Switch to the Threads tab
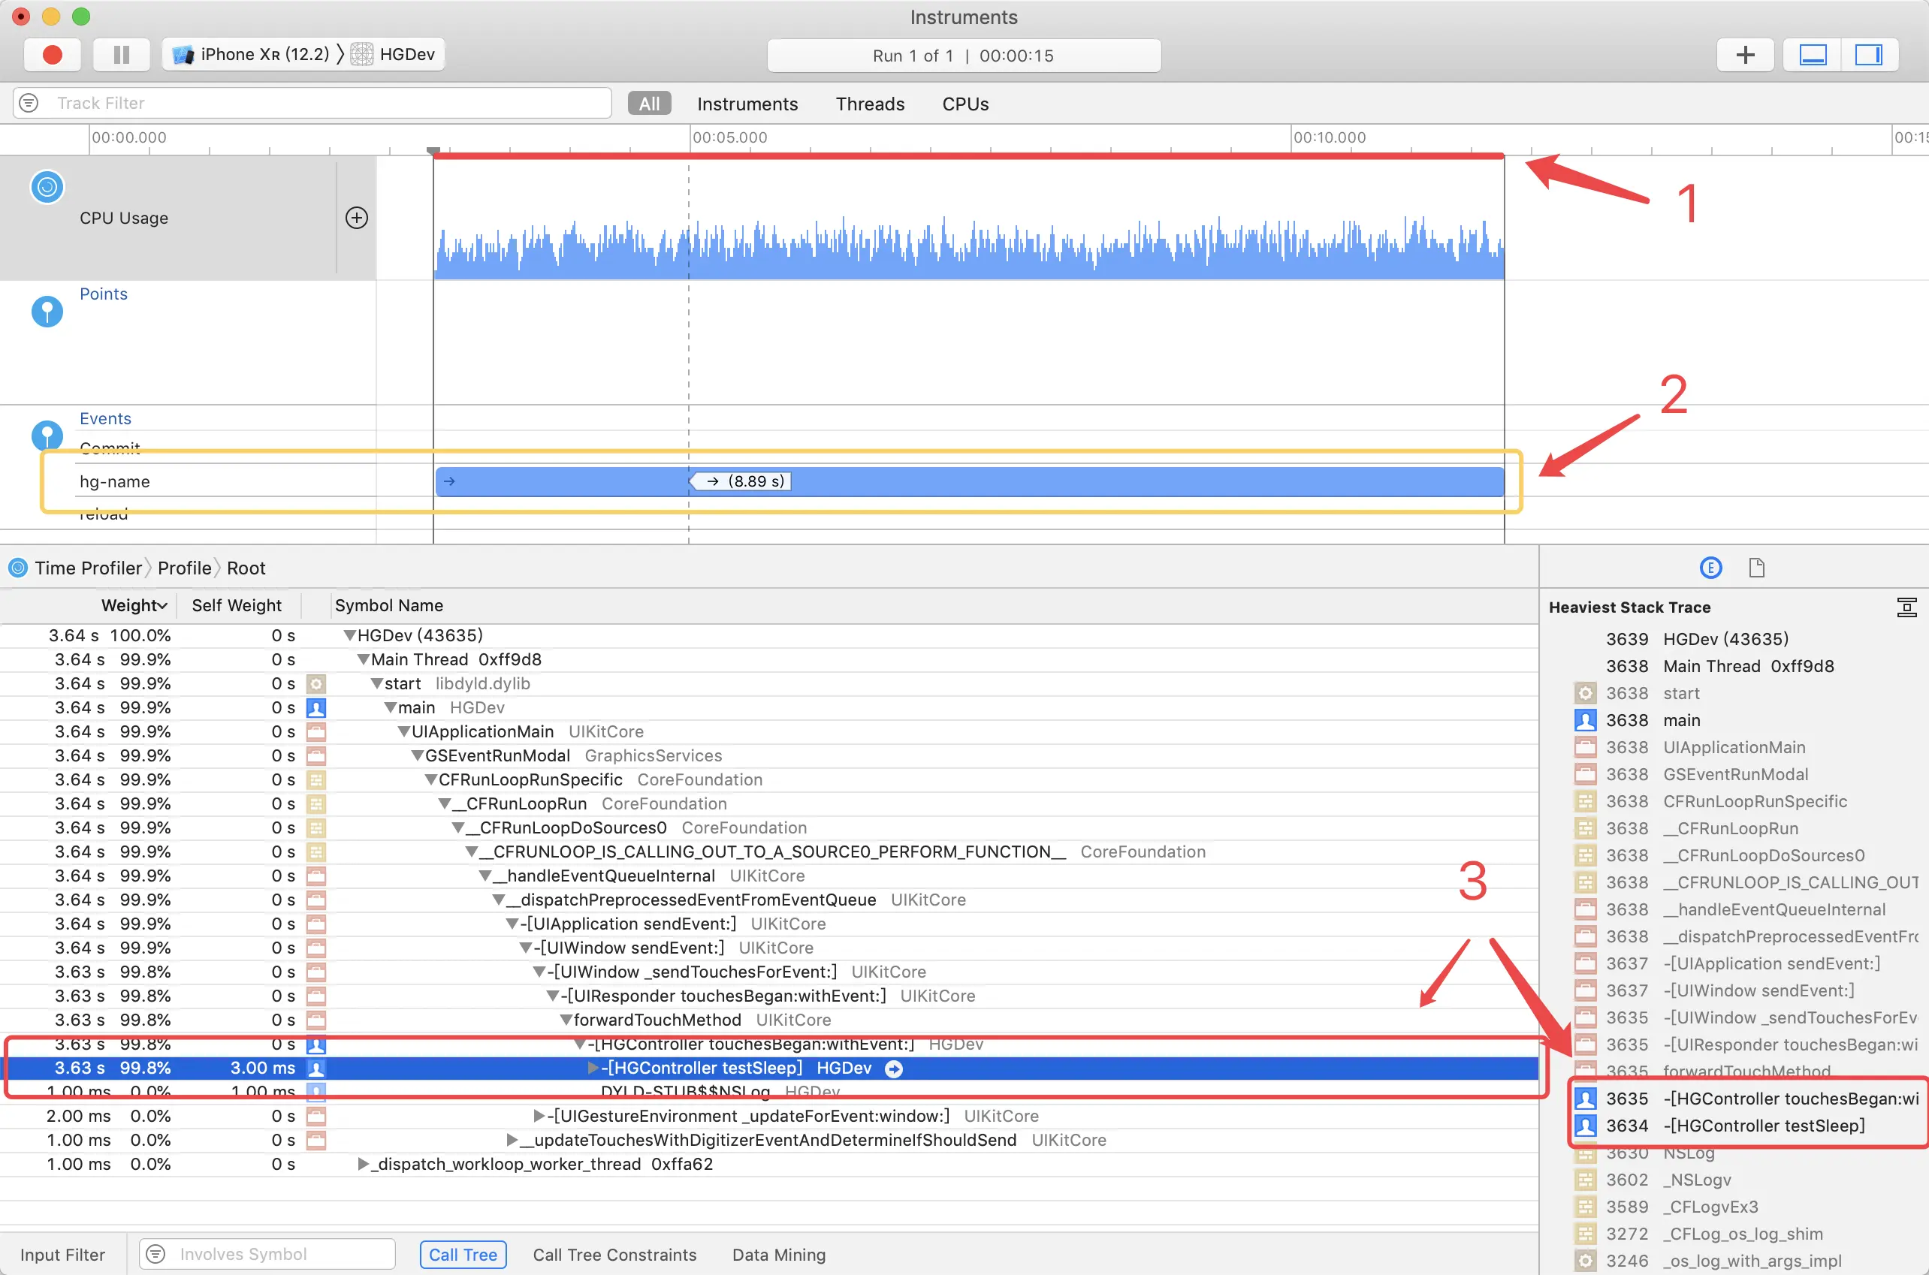The image size is (1929, 1275). click(869, 104)
